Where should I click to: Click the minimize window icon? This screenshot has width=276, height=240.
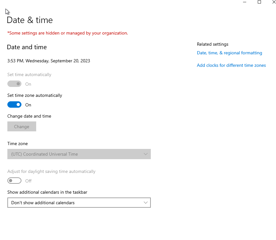[x=244, y=2]
